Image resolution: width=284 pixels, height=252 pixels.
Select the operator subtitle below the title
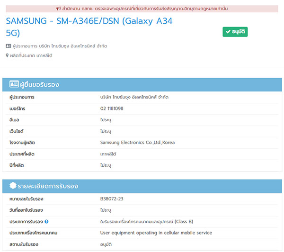tap(60, 46)
